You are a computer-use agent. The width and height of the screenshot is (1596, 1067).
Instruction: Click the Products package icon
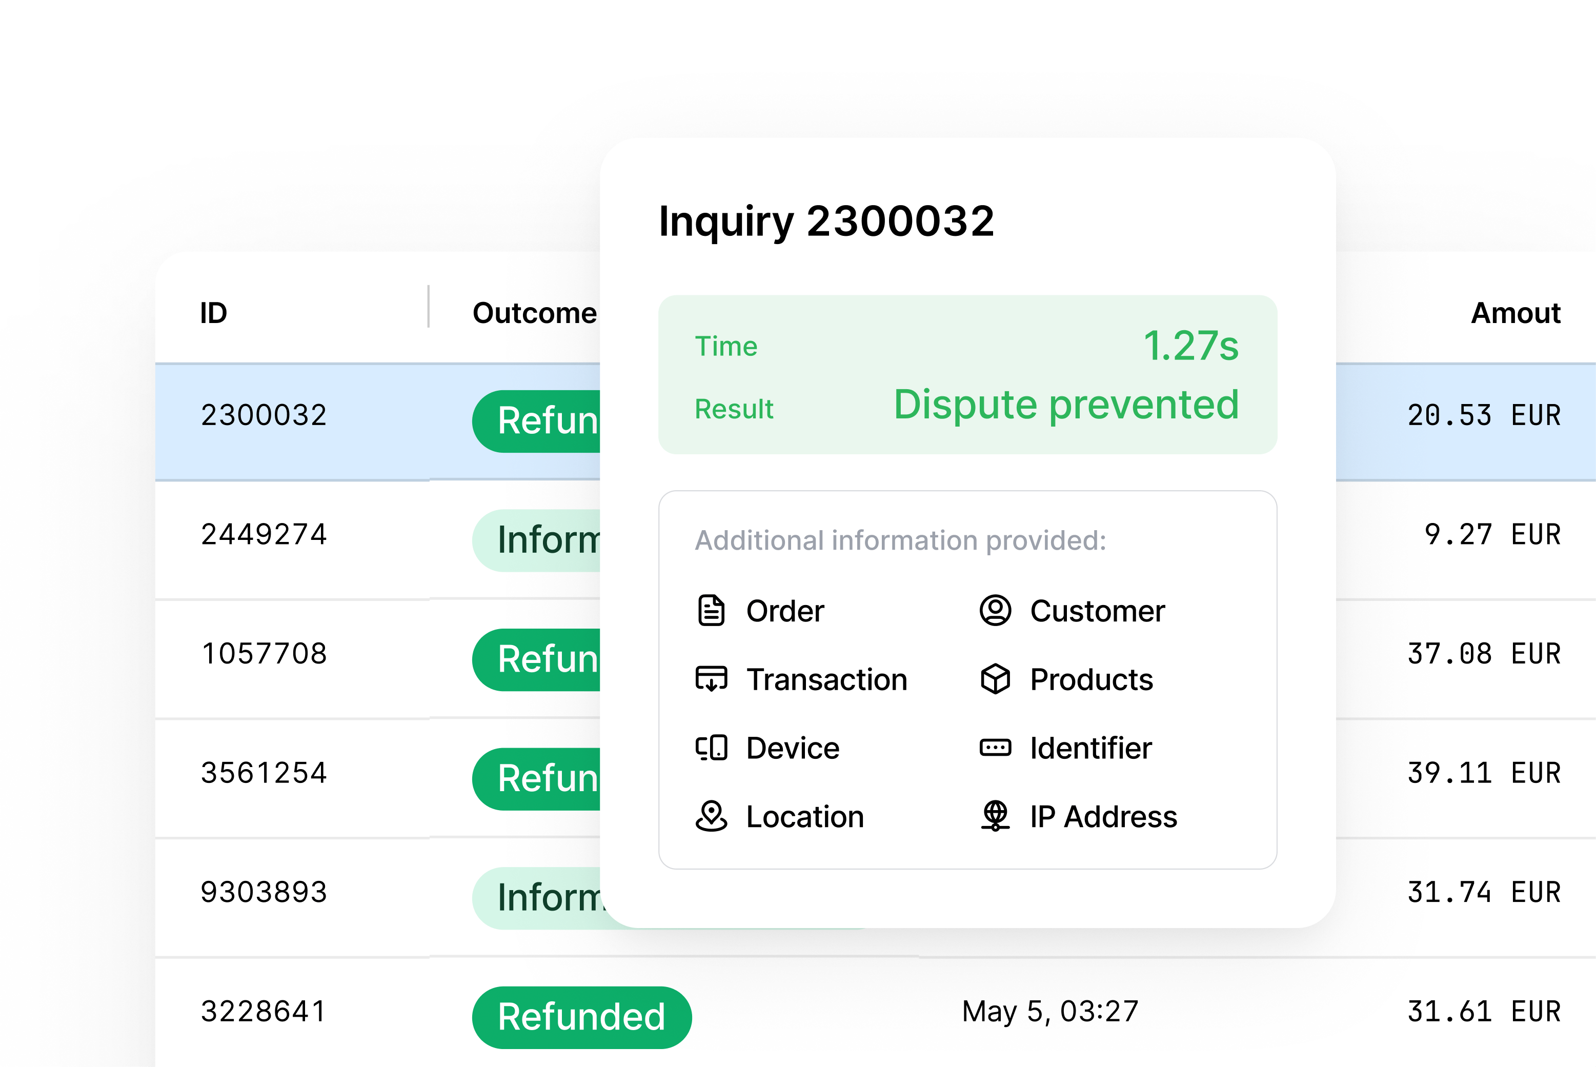(995, 679)
